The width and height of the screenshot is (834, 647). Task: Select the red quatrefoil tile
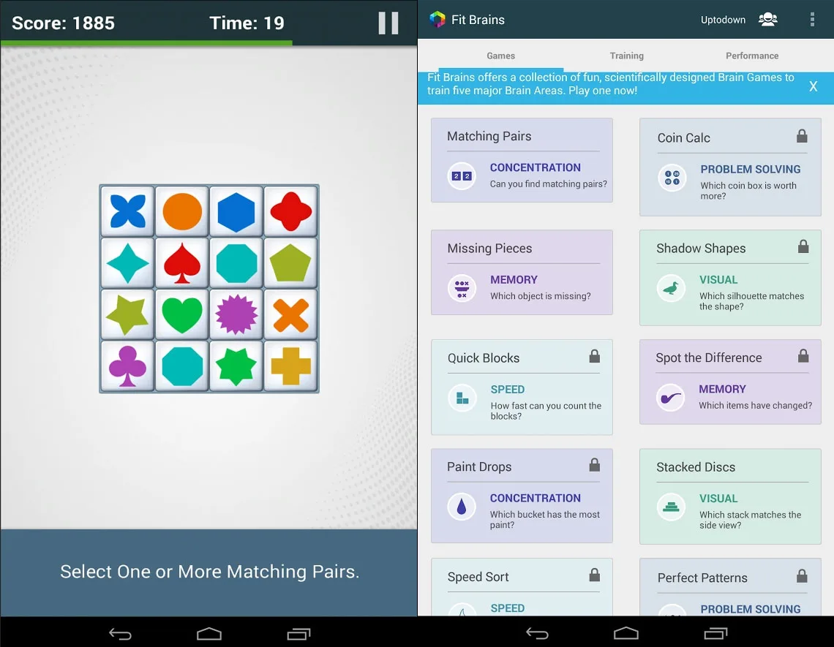[290, 211]
